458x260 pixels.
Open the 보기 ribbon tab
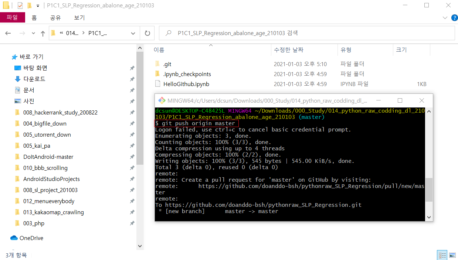coord(79,17)
